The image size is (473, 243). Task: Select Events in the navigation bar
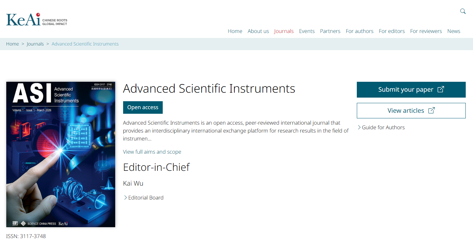pyautogui.click(x=307, y=31)
